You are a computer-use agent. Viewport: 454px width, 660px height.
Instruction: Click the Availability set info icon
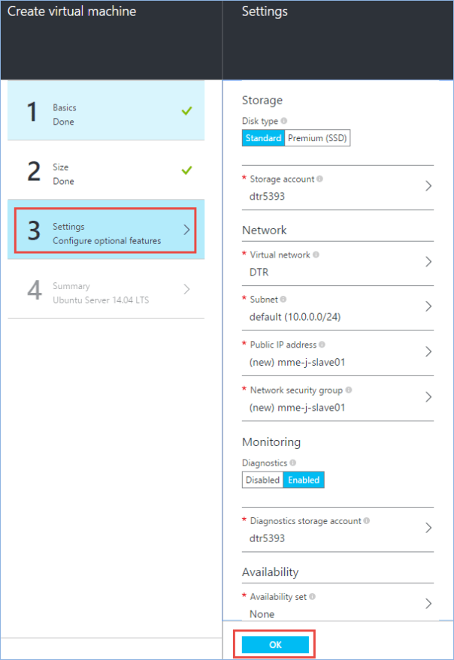[x=312, y=597]
